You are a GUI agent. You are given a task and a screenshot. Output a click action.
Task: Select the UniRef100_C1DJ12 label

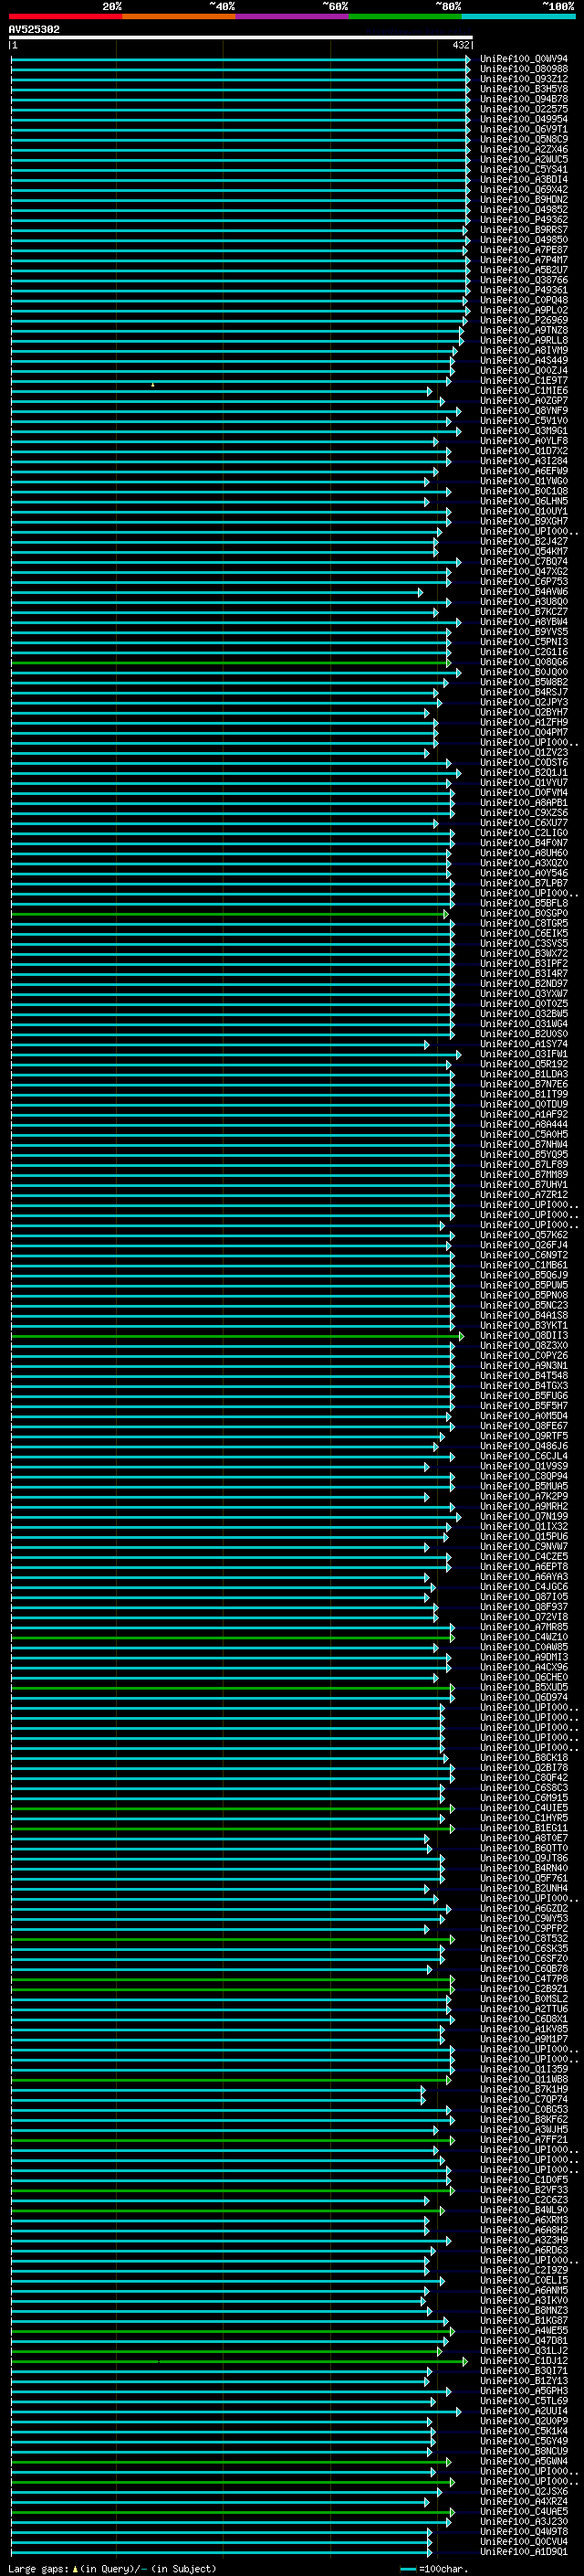524,2360
